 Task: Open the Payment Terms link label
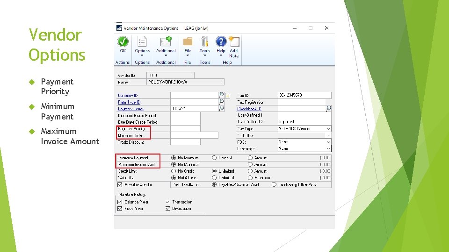click(130, 109)
